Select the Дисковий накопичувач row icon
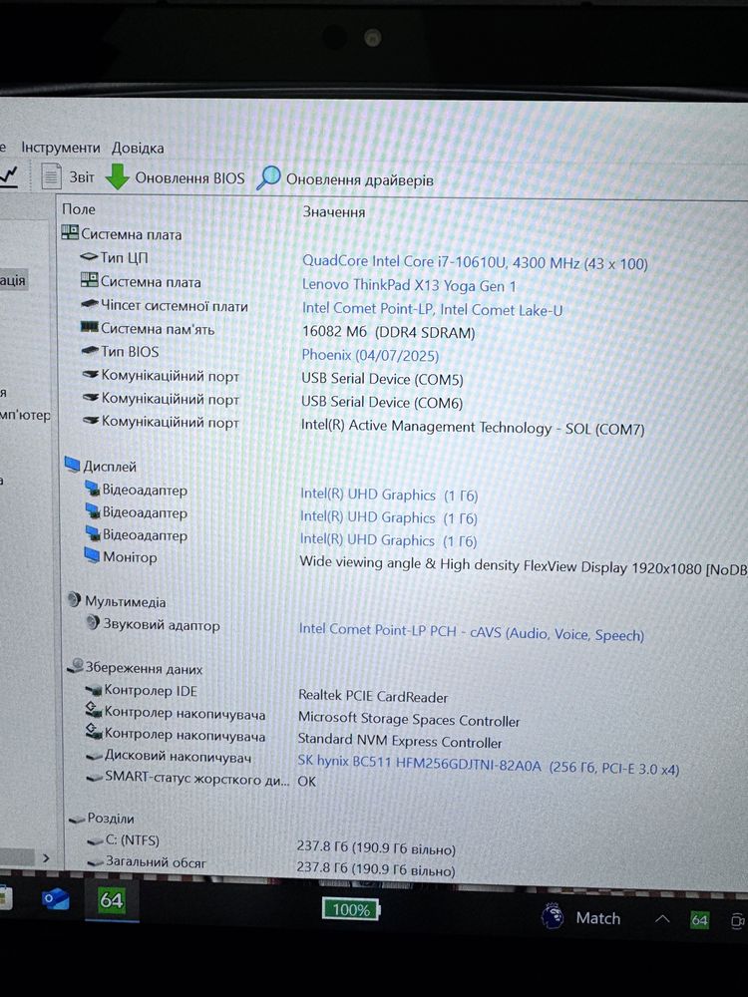The image size is (748, 997). (x=95, y=757)
